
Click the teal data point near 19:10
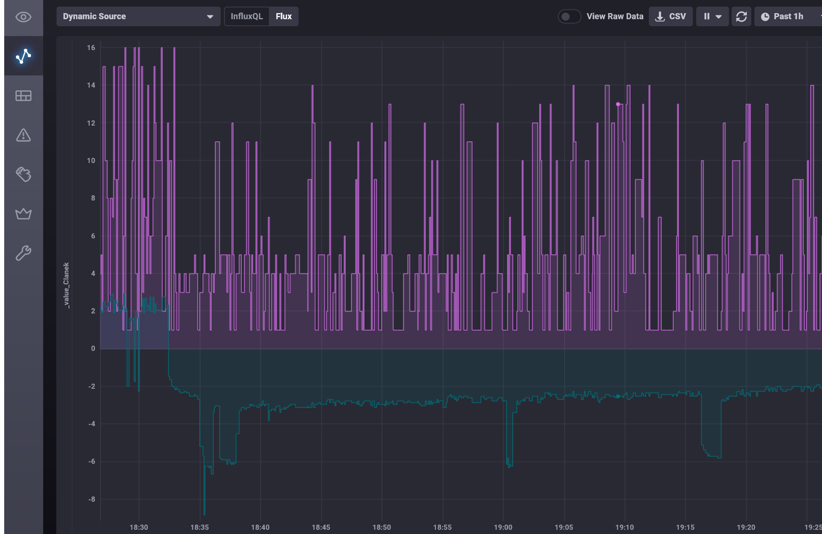click(618, 396)
